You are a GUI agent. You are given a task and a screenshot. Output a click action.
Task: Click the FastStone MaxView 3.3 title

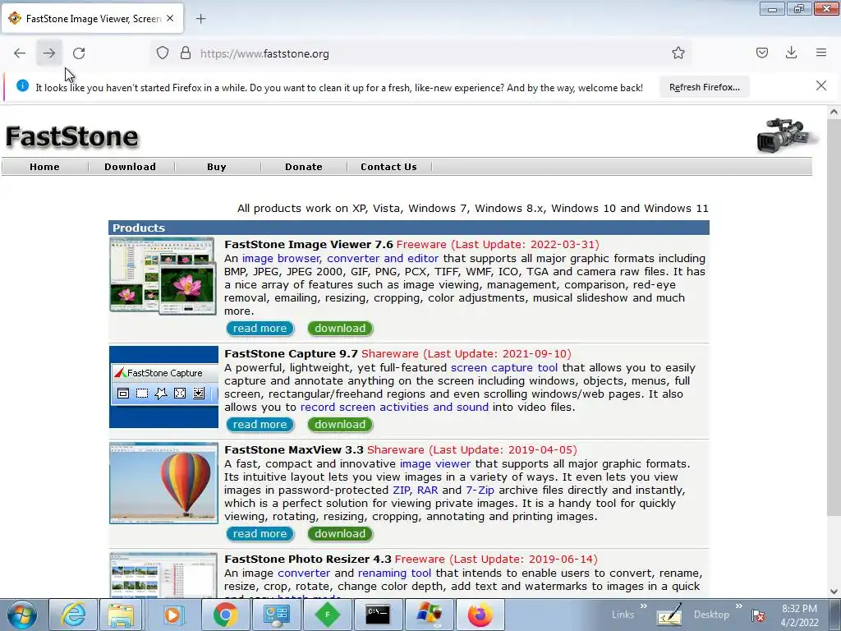tap(294, 450)
